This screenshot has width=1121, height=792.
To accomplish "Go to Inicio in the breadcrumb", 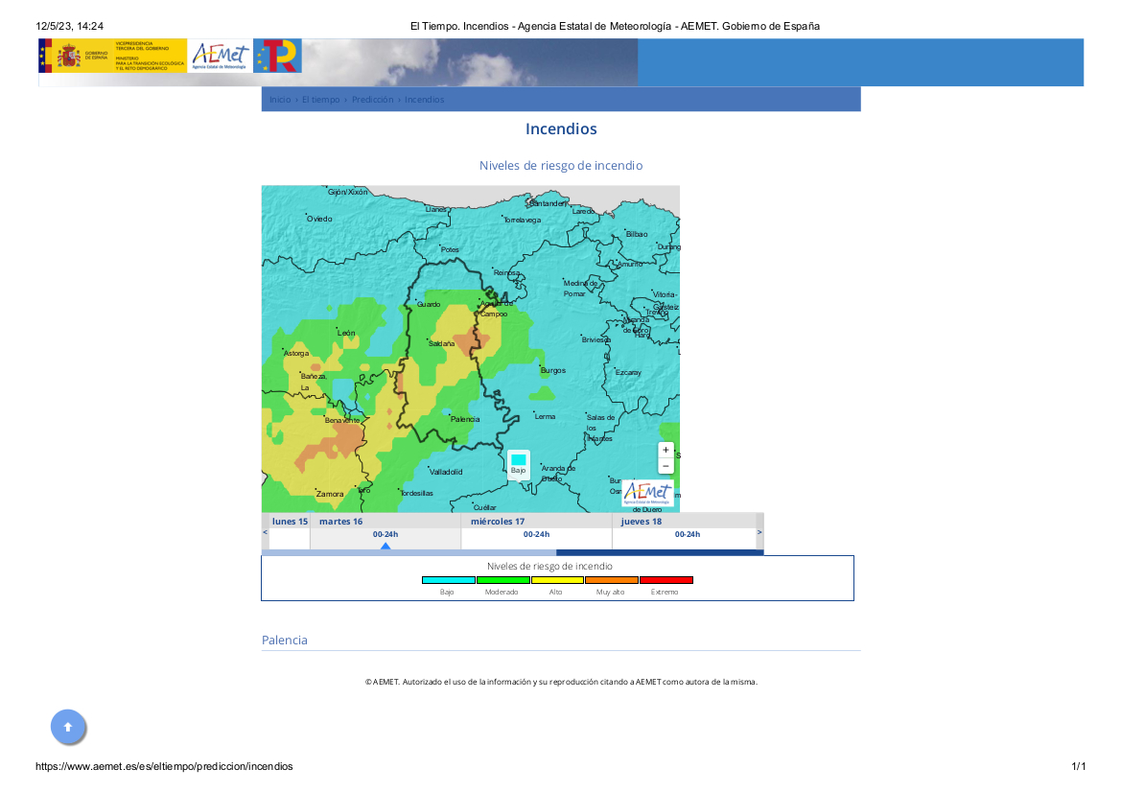I will (280, 100).
